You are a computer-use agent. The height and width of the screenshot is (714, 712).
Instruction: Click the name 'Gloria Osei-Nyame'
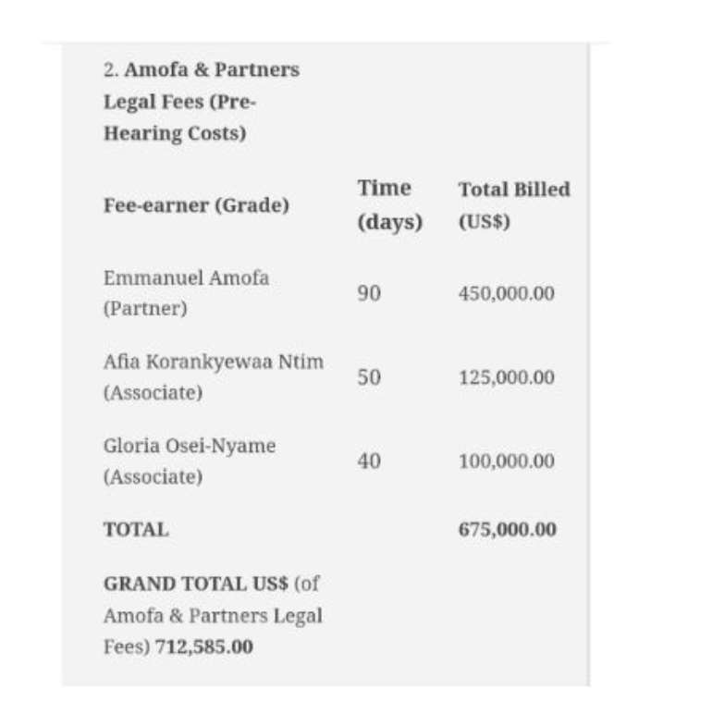pos(190,446)
